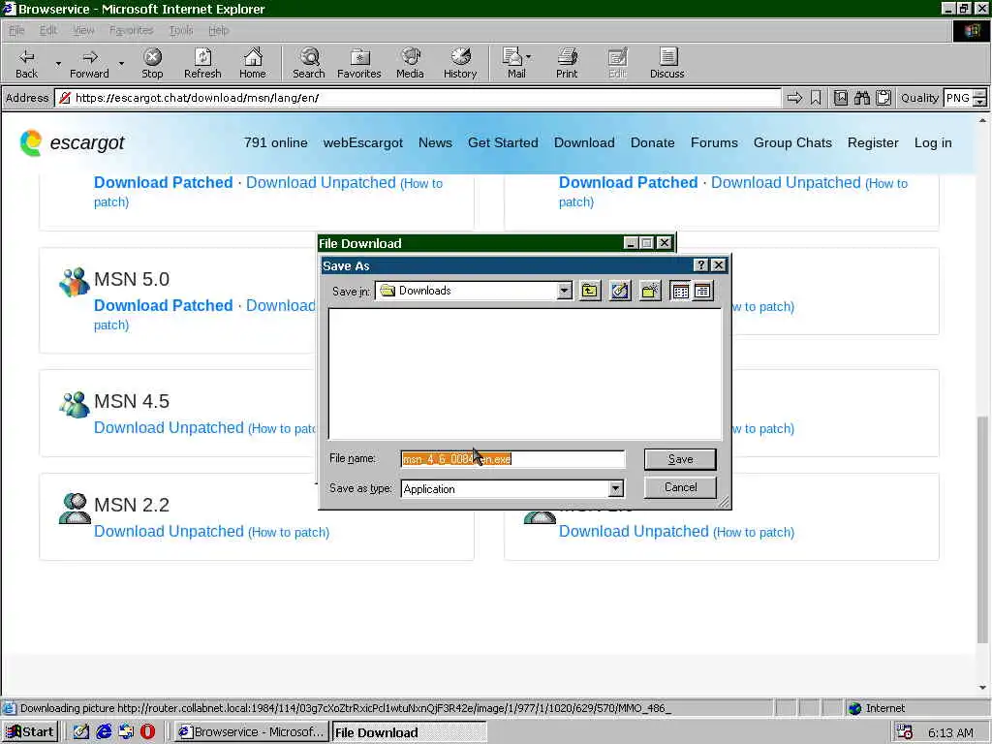Image resolution: width=992 pixels, height=744 pixels.
Task: Open the Search toolbar button
Action: [309, 63]
